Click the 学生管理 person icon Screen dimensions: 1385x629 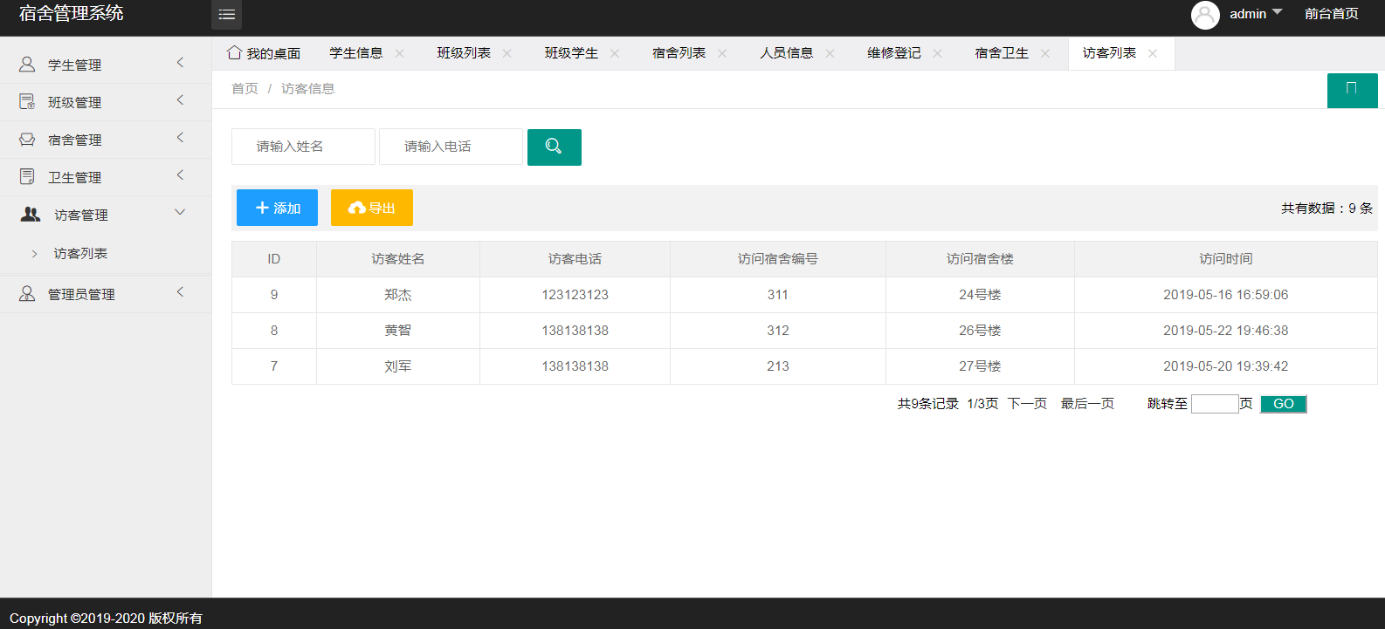click(x=27, y=65)
